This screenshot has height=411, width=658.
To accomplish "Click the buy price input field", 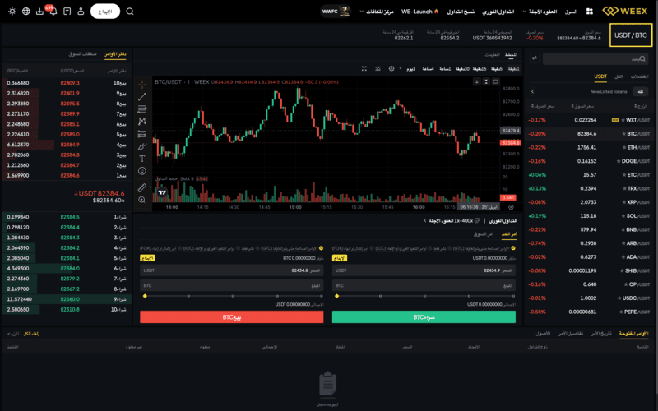I will pos(424,270).
